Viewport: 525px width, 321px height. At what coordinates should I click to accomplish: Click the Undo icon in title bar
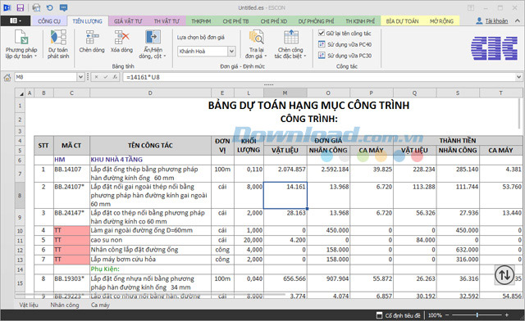49,7
